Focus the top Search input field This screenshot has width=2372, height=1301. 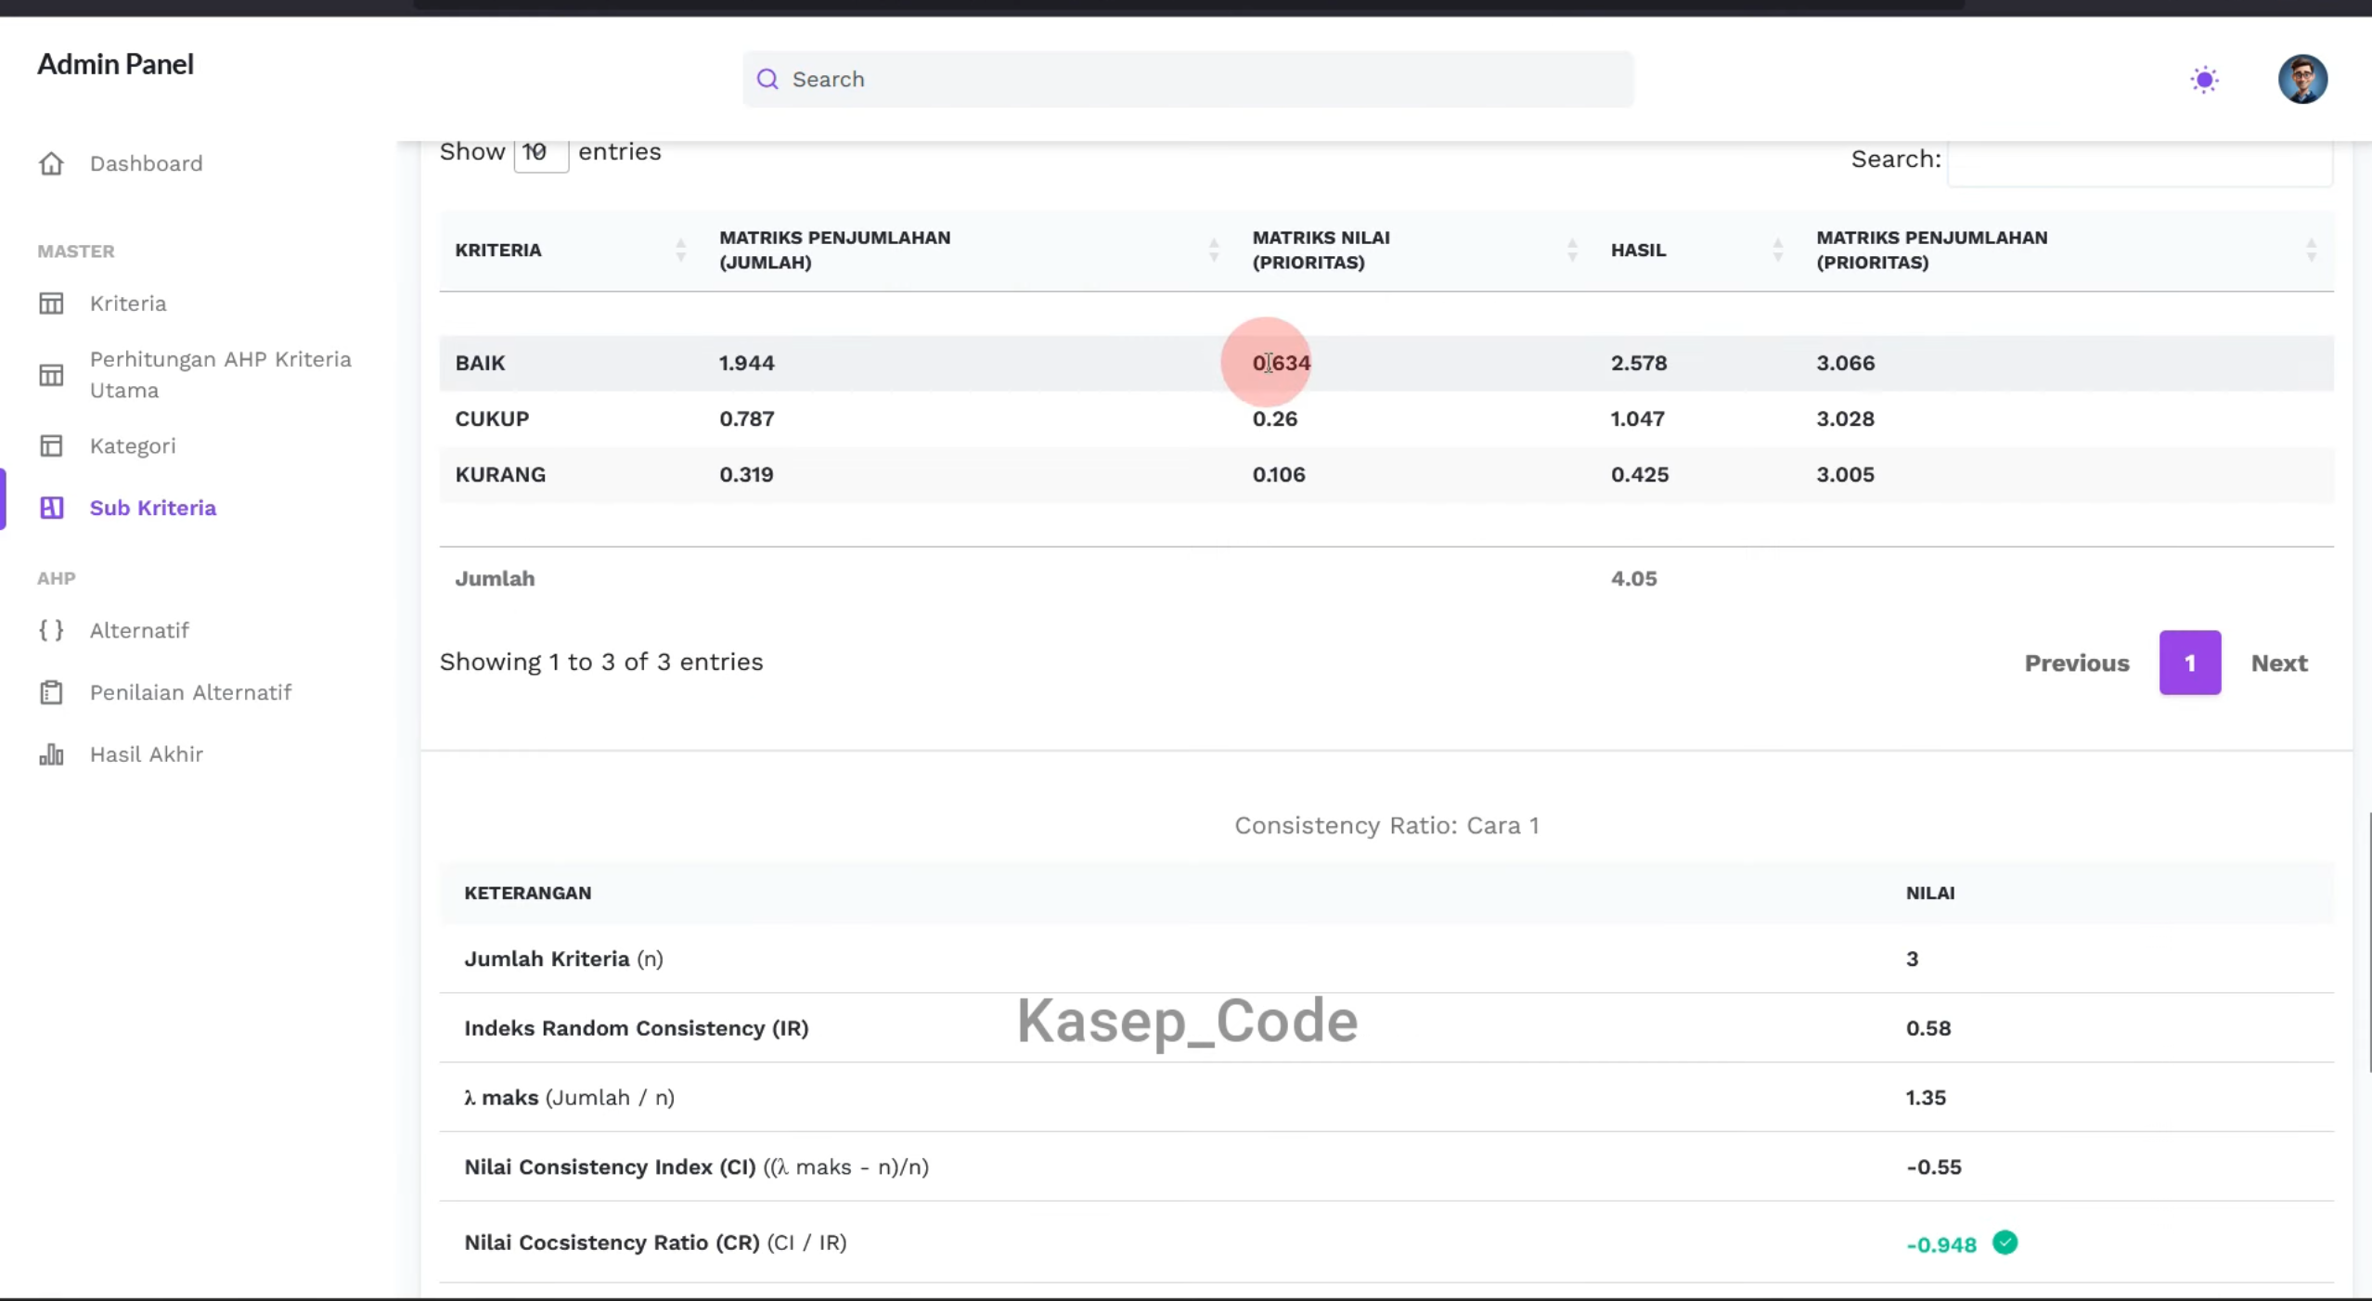click(x=1188, y=79)
